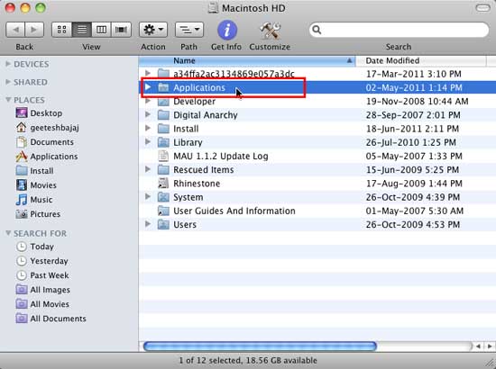Select the MAU 1.1.2 Update Log file icon

pos(163,156)
